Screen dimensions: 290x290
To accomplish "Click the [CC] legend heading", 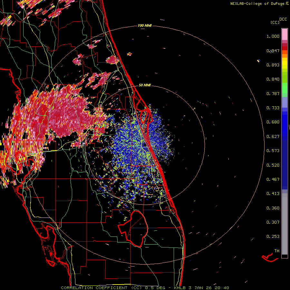I will (275, 22).
